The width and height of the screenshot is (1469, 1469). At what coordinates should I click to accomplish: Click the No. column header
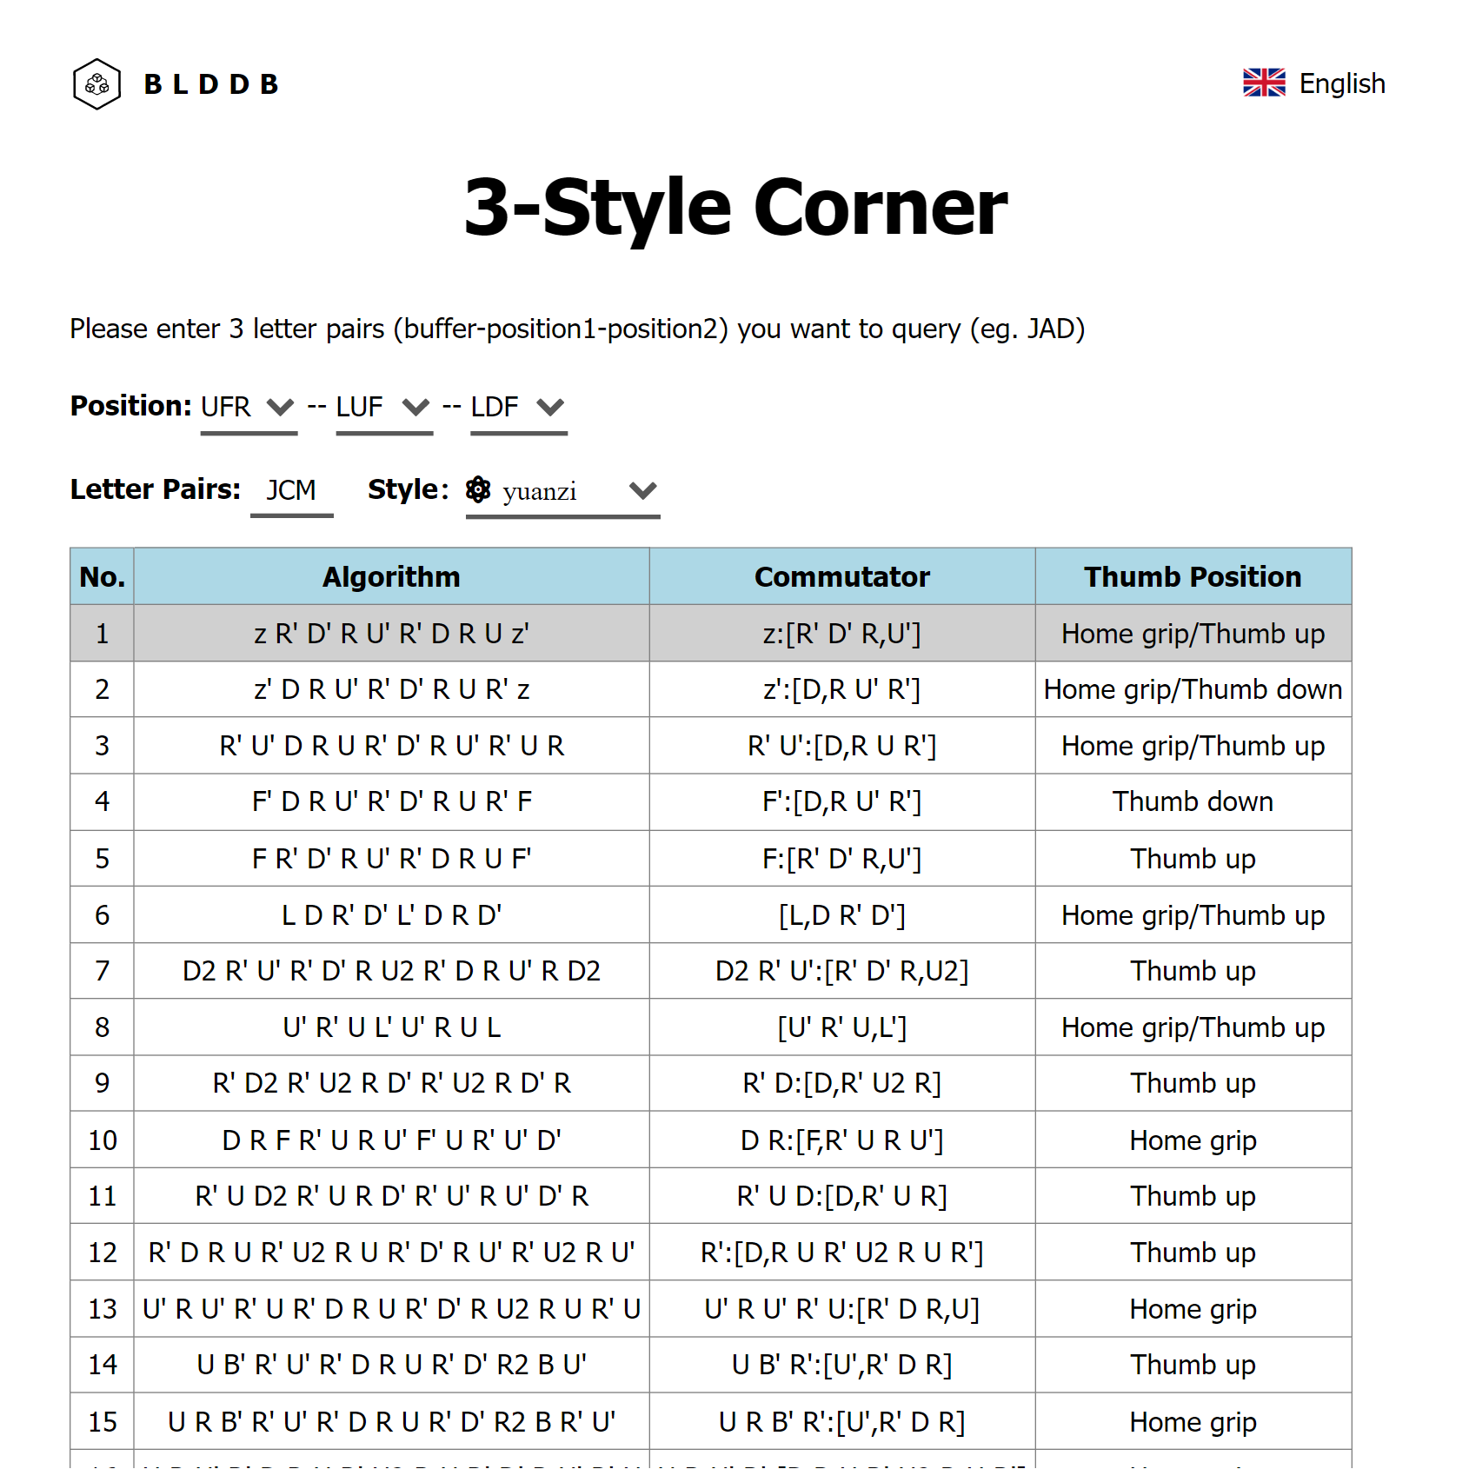coord(102,576)
